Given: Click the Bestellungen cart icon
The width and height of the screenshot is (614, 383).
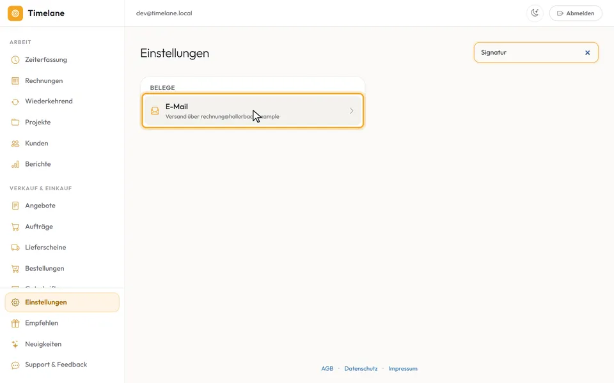Looking at the screenshot, I should click(x=15, y=269).
